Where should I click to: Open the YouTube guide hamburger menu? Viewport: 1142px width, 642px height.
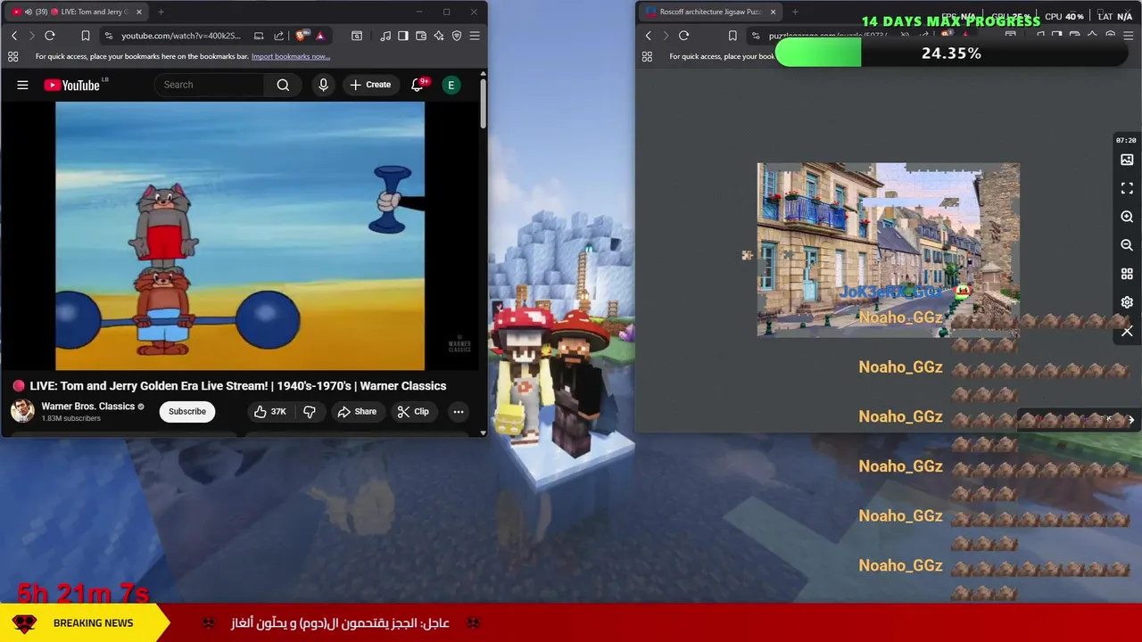point(22,85)
